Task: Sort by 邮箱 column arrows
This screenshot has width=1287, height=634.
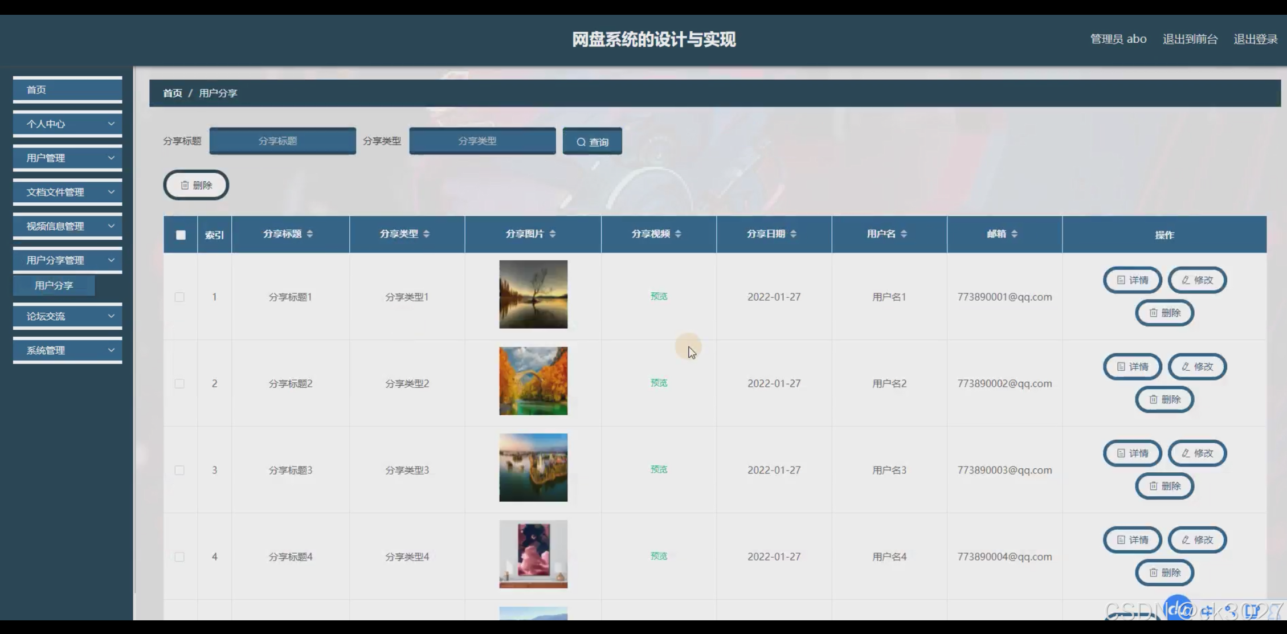Action: (x=1014, y=234)
